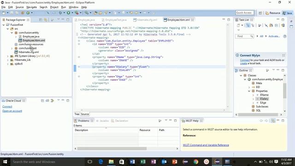Click Collapse All in Package Explorer
The image size is (295, 166).
point(41,20)
